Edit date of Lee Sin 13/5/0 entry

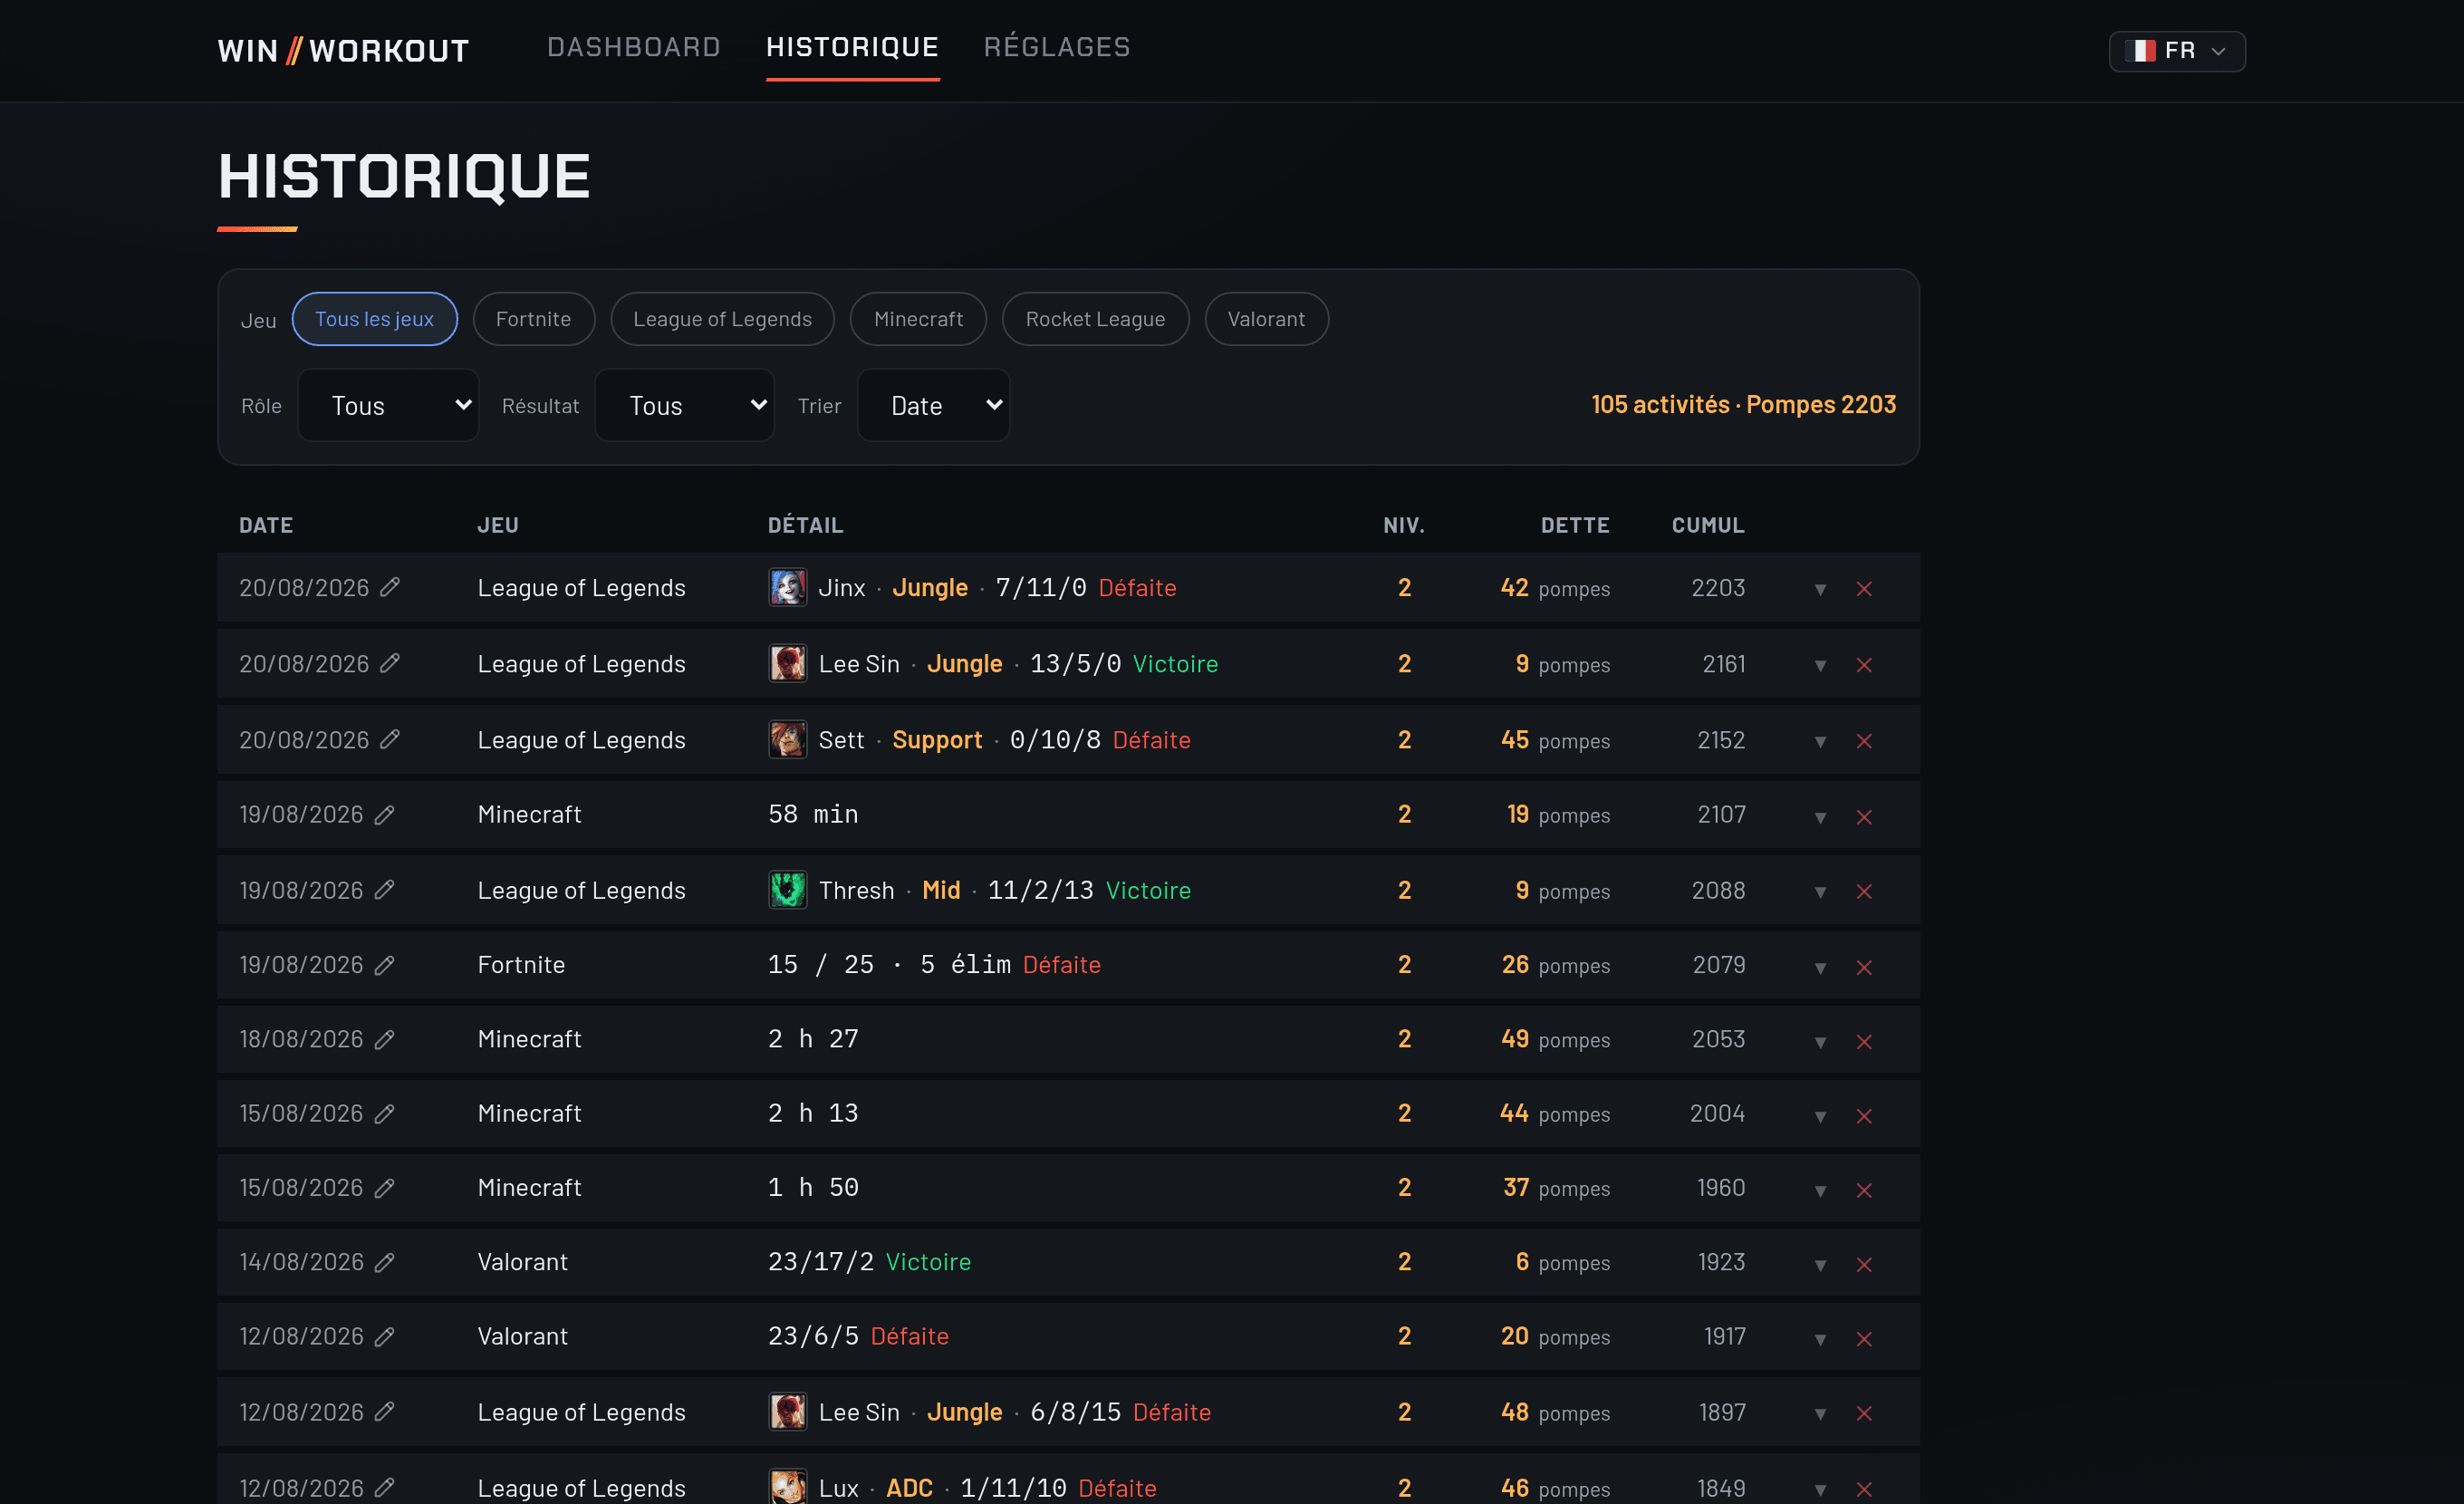[390, 663]
